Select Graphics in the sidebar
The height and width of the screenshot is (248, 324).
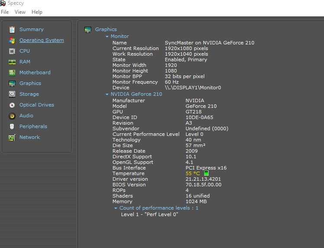tap(30, 83)
